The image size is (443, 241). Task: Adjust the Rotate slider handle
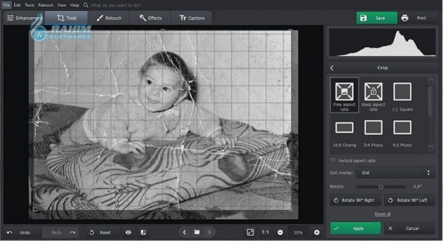[x=381, y=187]
